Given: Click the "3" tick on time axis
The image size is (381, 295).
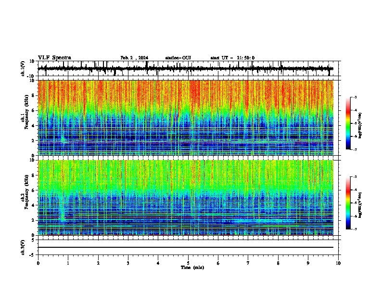Looking at the screenshot, I should (x=128, y=263).
